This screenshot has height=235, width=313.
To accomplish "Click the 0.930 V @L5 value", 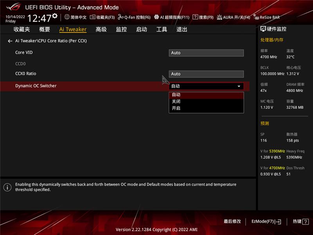I will coord(270,174).
